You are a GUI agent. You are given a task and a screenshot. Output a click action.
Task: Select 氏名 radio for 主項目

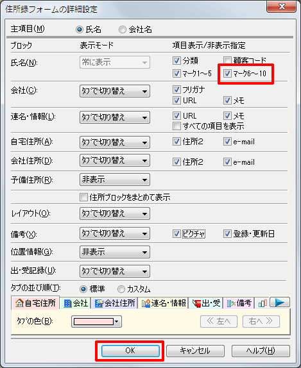pos(80,29)
